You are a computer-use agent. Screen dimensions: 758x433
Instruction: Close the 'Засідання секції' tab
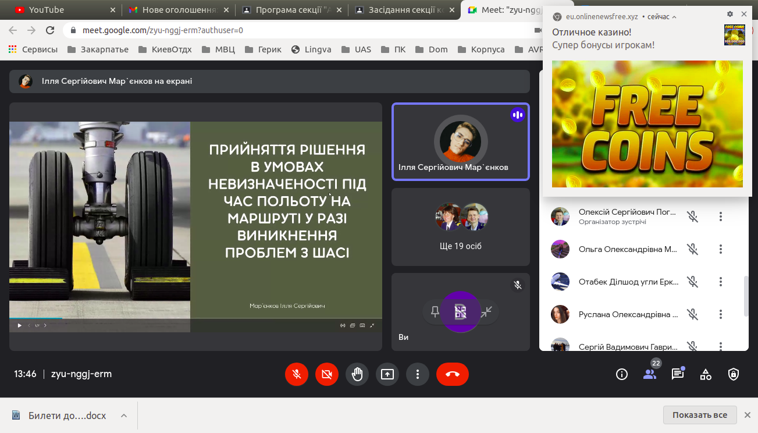(452, 10)
